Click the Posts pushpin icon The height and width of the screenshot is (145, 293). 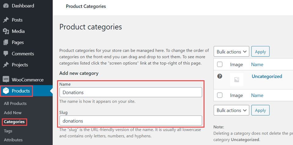coord(6,20)
